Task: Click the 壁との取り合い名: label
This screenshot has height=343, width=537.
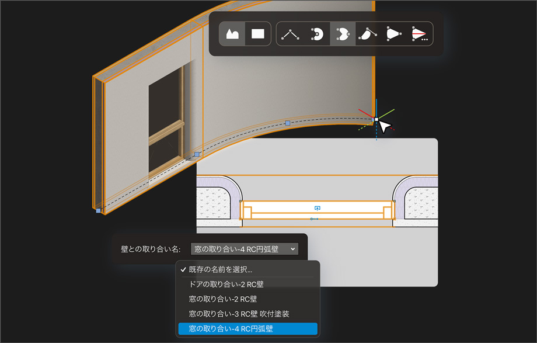Action: (x=151, y=250)
